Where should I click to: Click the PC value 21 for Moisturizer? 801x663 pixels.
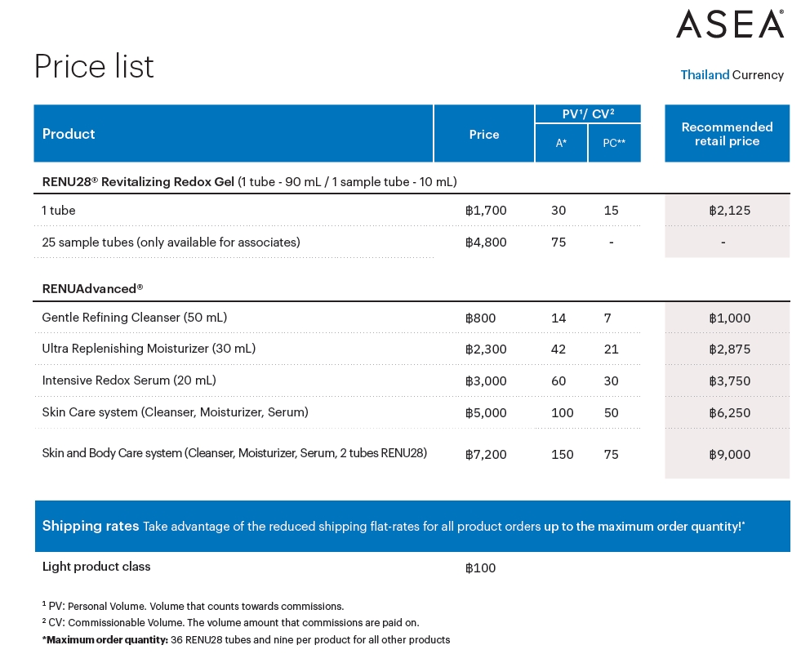tap(611, 349)
